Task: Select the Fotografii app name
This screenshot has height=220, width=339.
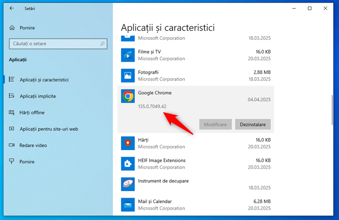Action: (149, 72)
